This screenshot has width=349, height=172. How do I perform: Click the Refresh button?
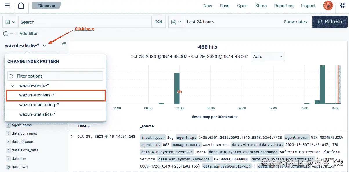coord(330,22)
